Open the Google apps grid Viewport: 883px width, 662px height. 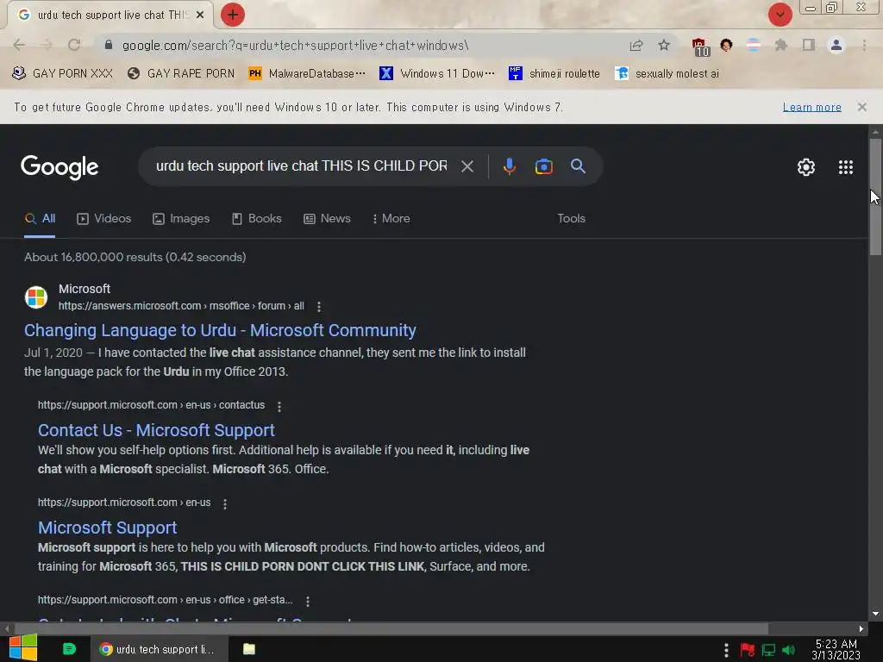tap(845, 167)
